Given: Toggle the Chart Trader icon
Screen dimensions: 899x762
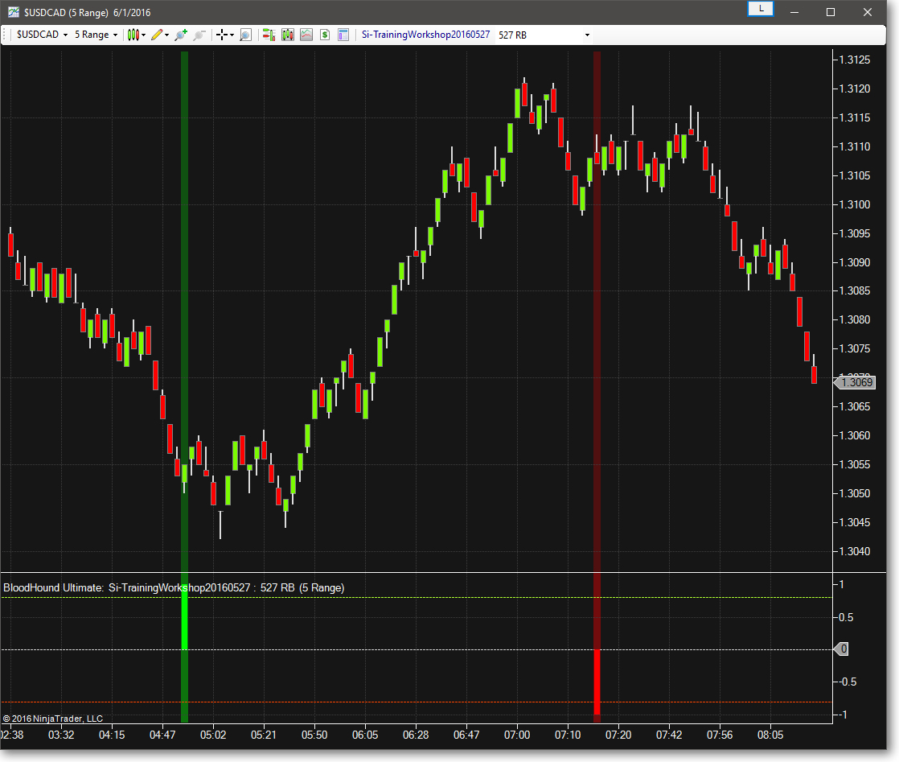Looking at the screenshot, I should [269, 35].
